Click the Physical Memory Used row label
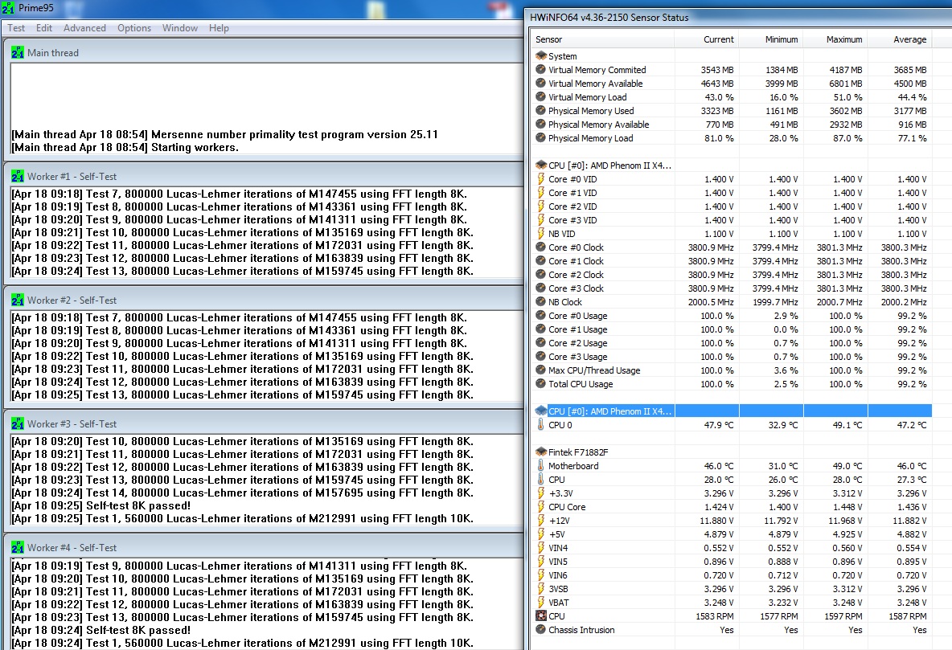The height and width of the screenshot is (650, 952). [591, 110]
